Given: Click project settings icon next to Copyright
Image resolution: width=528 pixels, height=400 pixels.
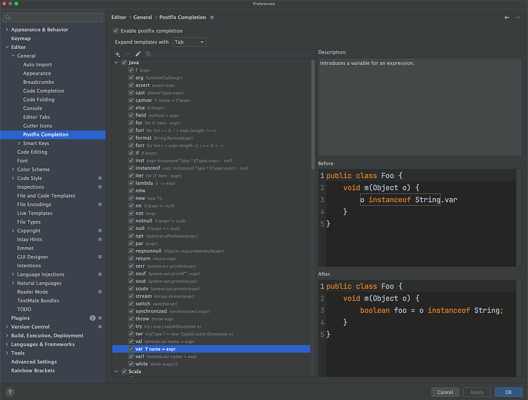Looking at the screenshot, I should pos(100,231).
